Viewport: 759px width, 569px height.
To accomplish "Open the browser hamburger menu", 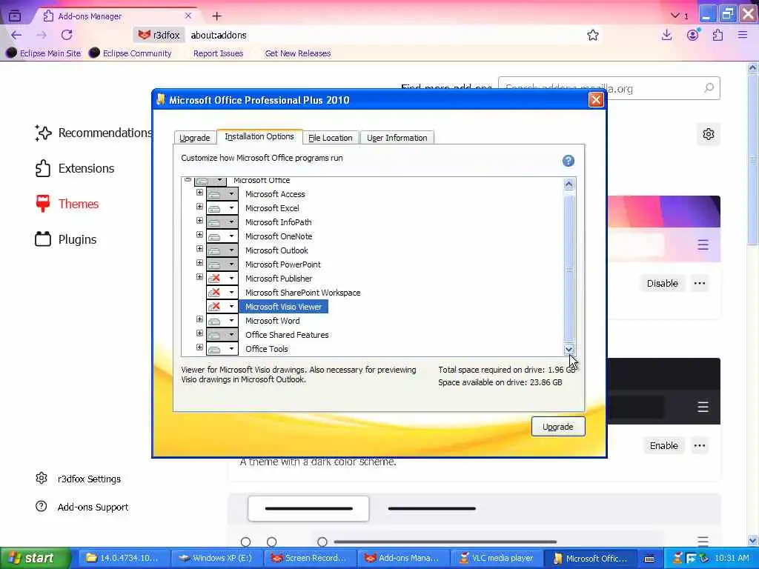I will (743, 35).
